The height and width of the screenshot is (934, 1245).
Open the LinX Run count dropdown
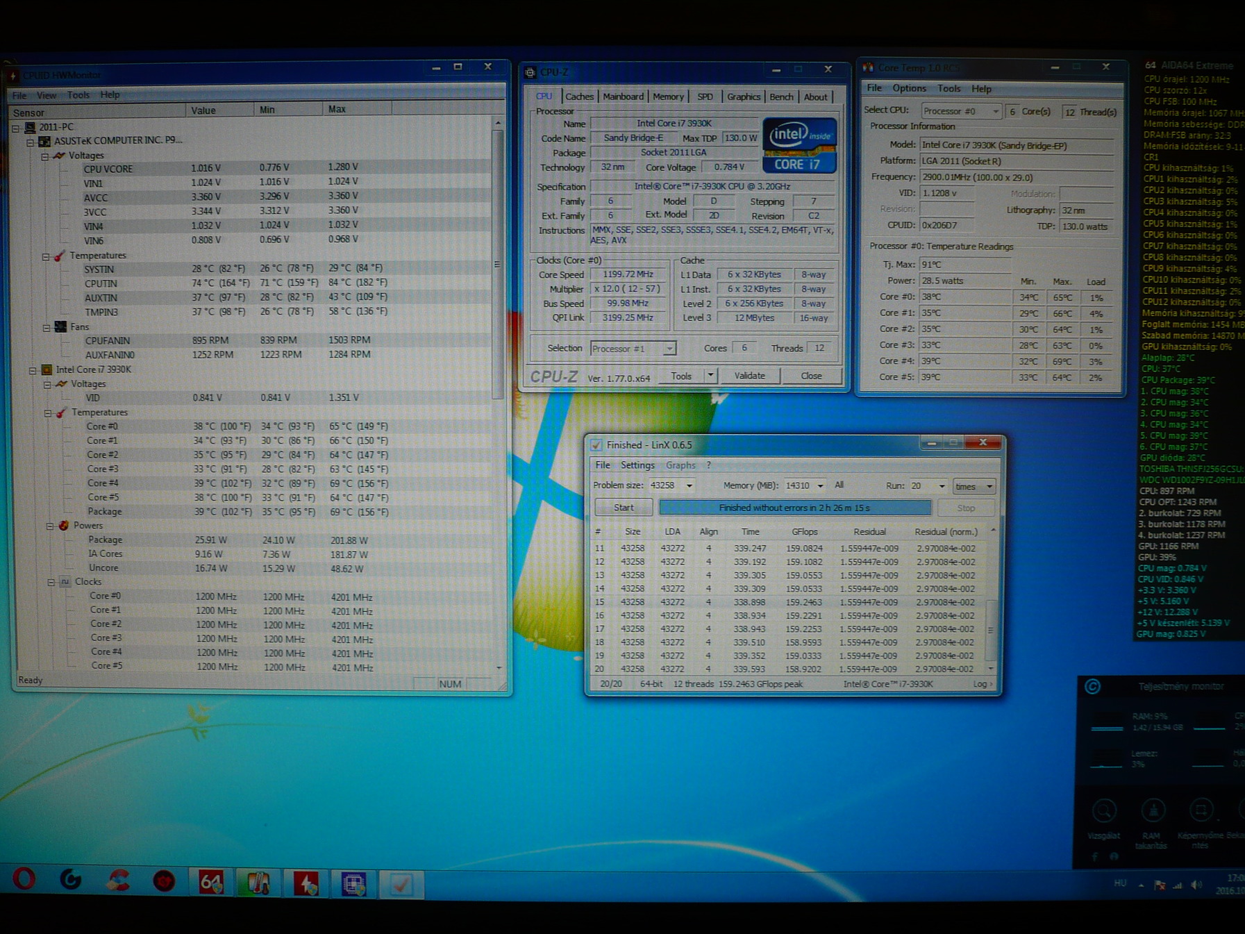coord(942,486)
